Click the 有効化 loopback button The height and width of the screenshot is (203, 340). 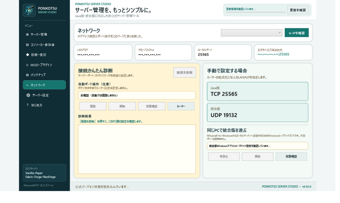(x=224, y=156)
